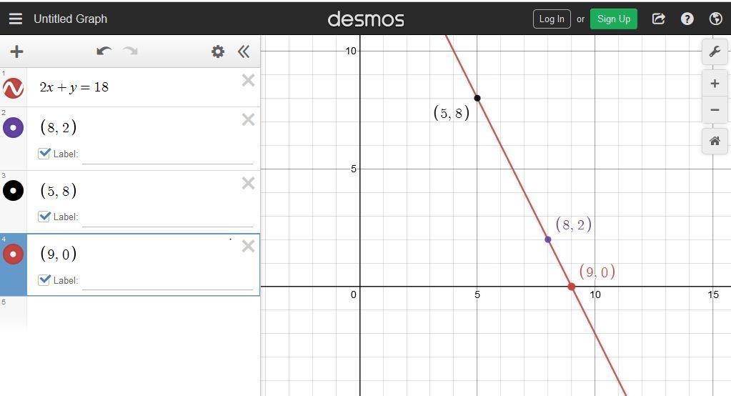Collapse the expression list panel

point(244,51)
